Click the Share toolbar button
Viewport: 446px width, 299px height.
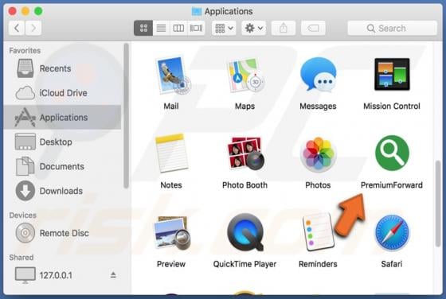[x=284, y=28]
